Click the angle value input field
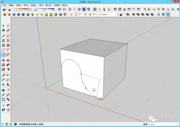 (x=162, y=124)
